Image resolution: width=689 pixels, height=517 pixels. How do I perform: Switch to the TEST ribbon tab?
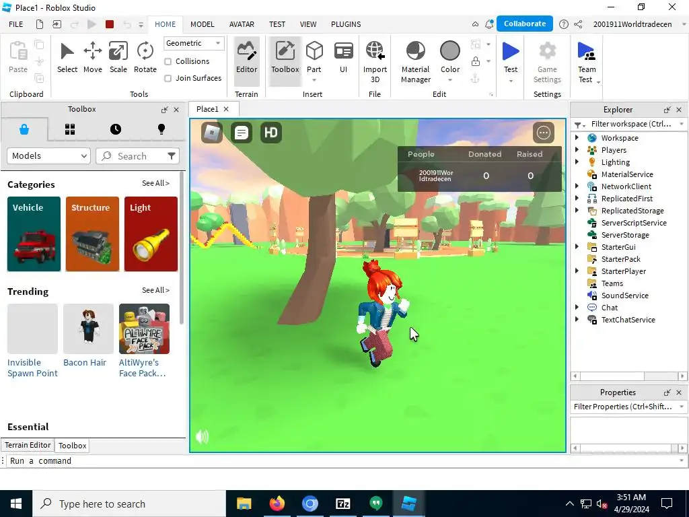(x=277, y=24)
